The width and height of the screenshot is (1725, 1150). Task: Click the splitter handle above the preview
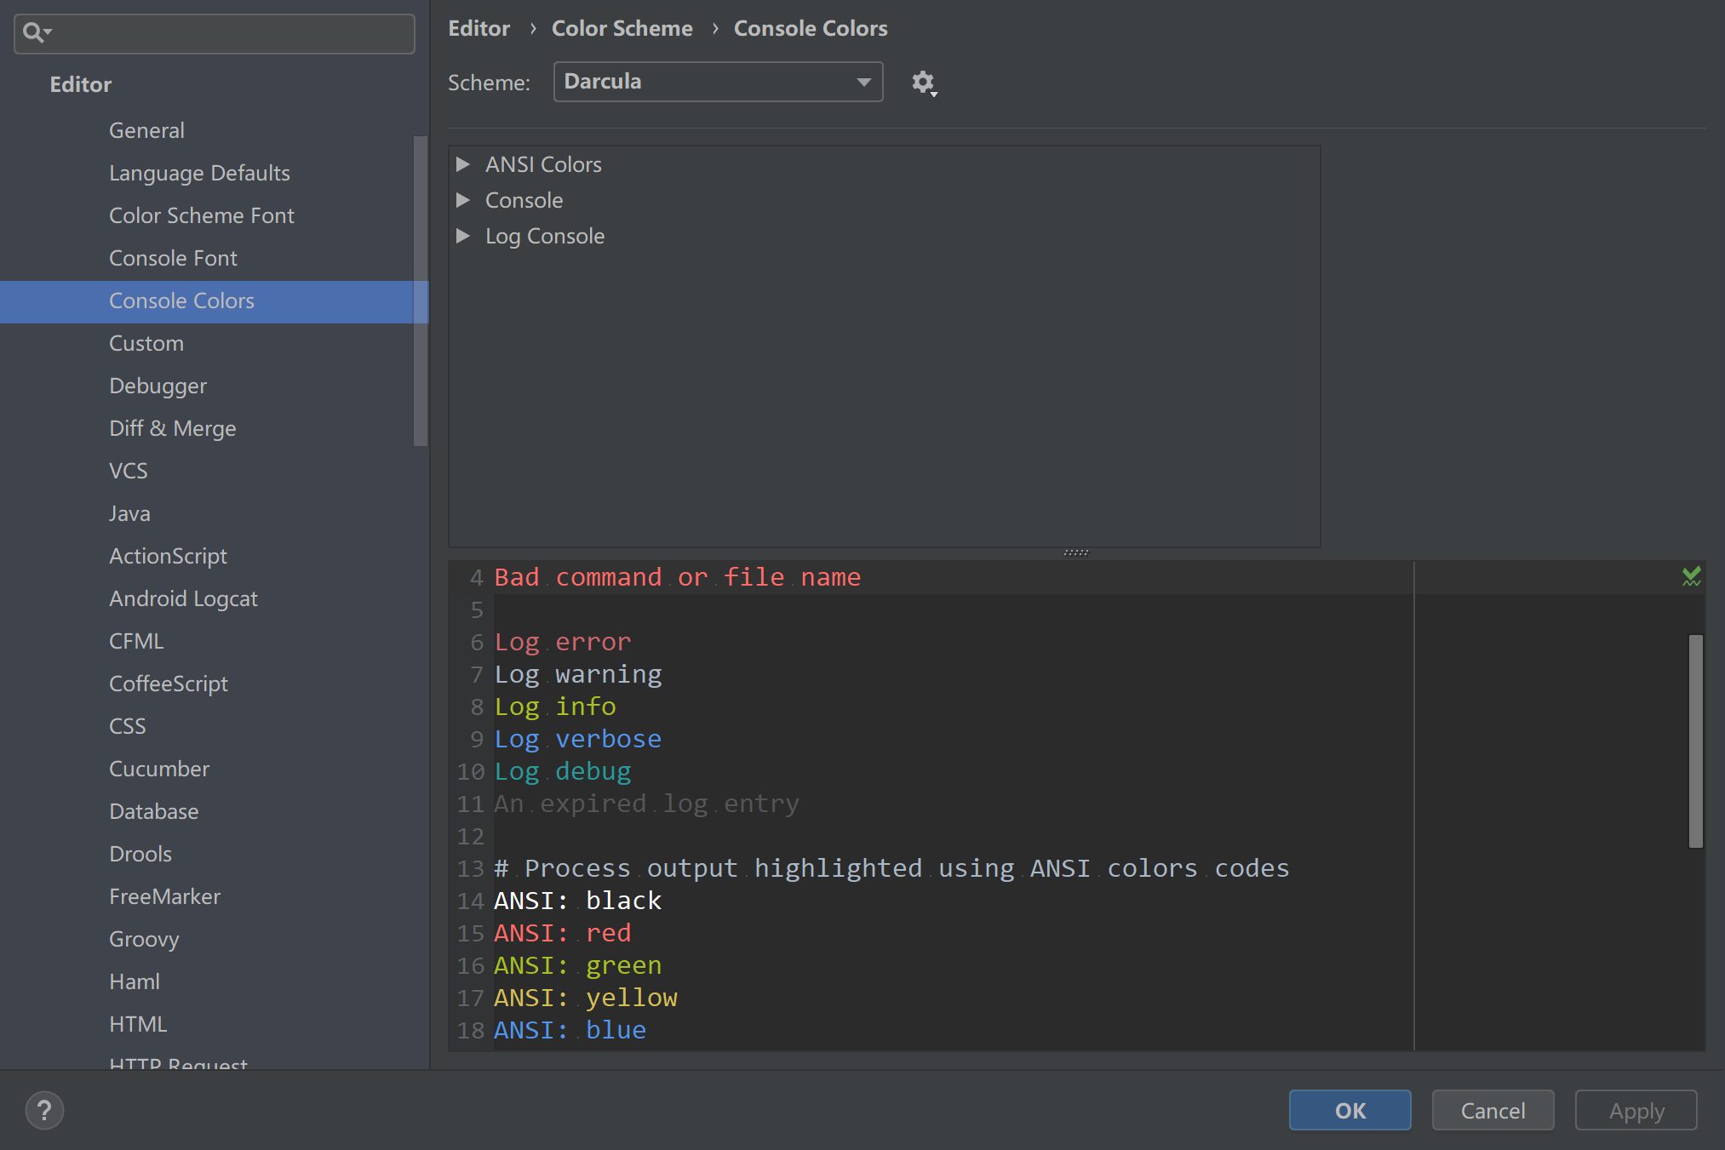point(1075,552)
